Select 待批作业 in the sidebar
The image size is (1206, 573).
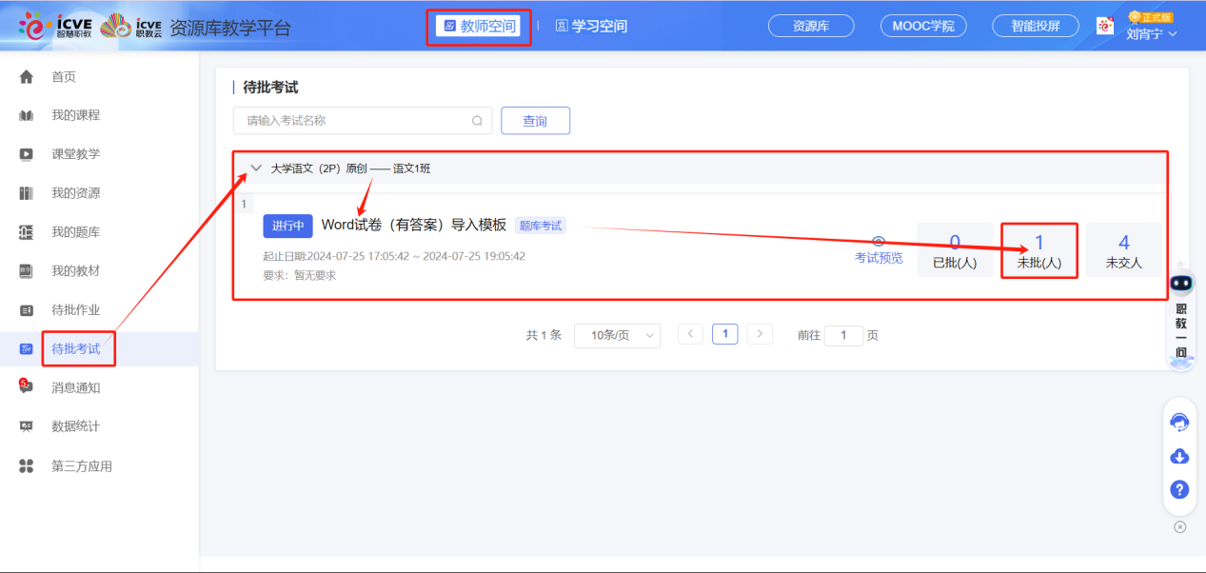pyautogui.click(x=75, y=309)
